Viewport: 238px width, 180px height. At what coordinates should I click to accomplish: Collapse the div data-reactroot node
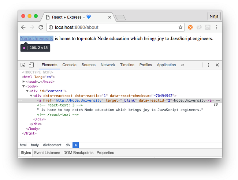coord(31,96)
